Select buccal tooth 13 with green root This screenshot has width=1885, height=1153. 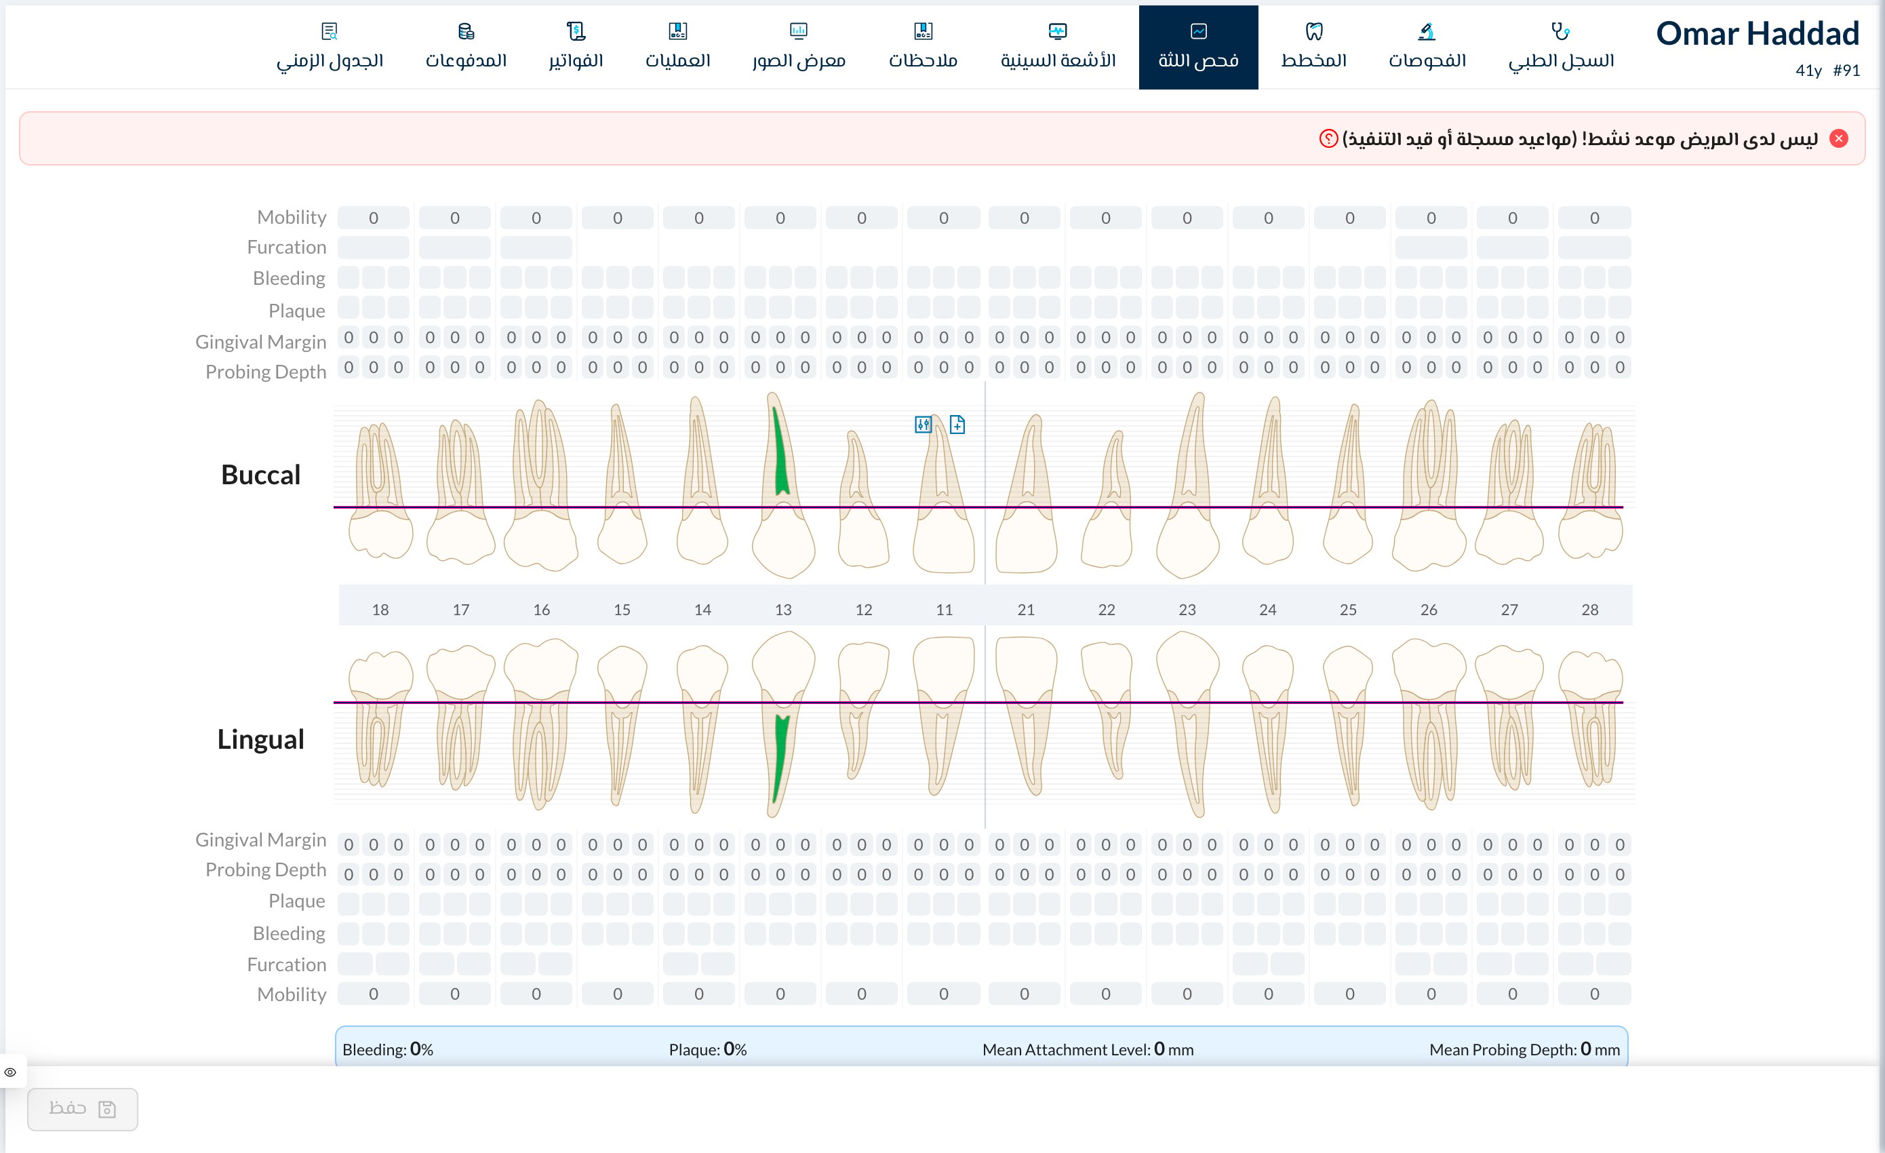click(782, 485)
